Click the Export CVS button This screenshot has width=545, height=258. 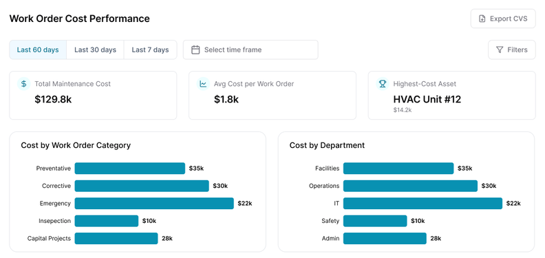tap(503, 19)
